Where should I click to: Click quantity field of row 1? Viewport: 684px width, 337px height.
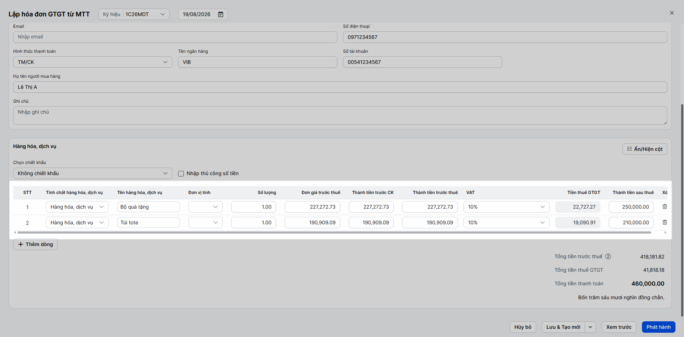(253, 207)
